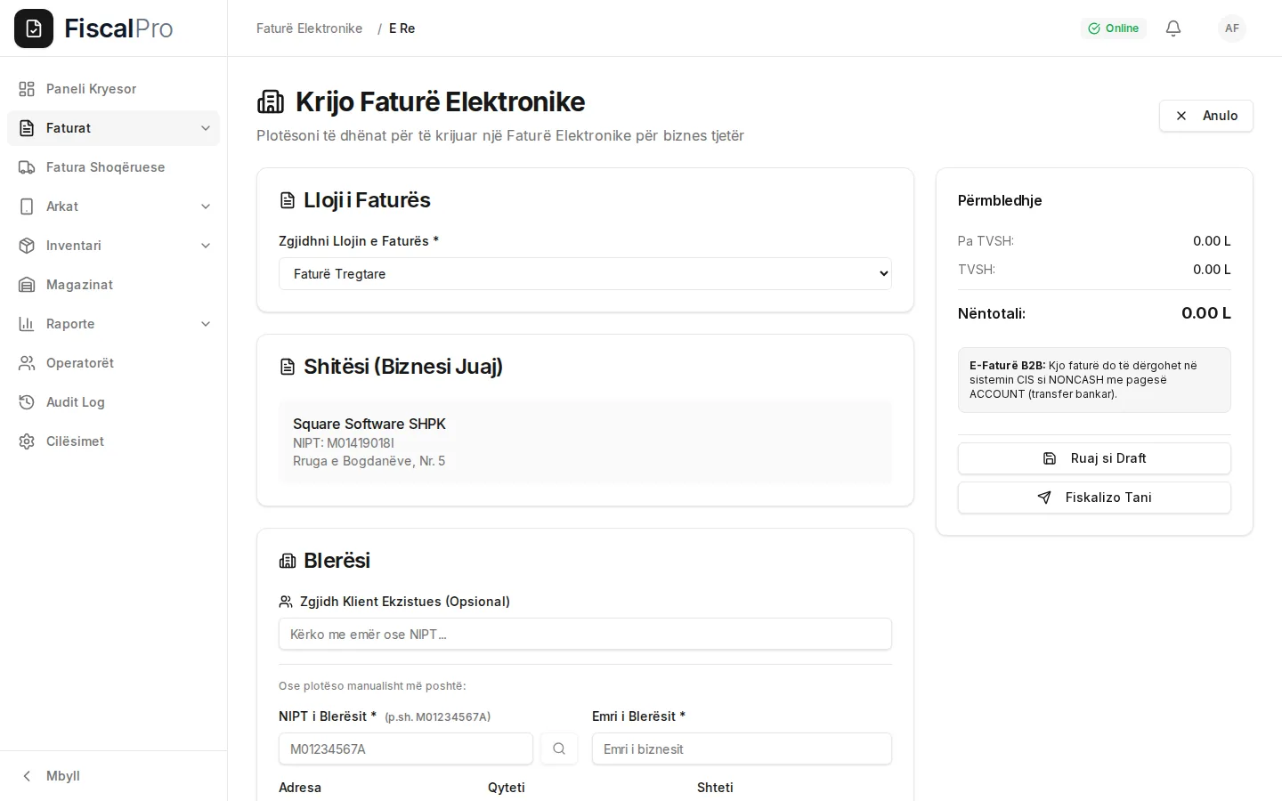The width and height of the screenshot is (1282, 801).
Task: Click the FiscalPro logo icon
Action: click(34, 28)
